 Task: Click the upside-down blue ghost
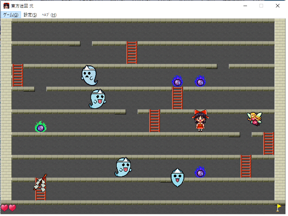(177, 177)
